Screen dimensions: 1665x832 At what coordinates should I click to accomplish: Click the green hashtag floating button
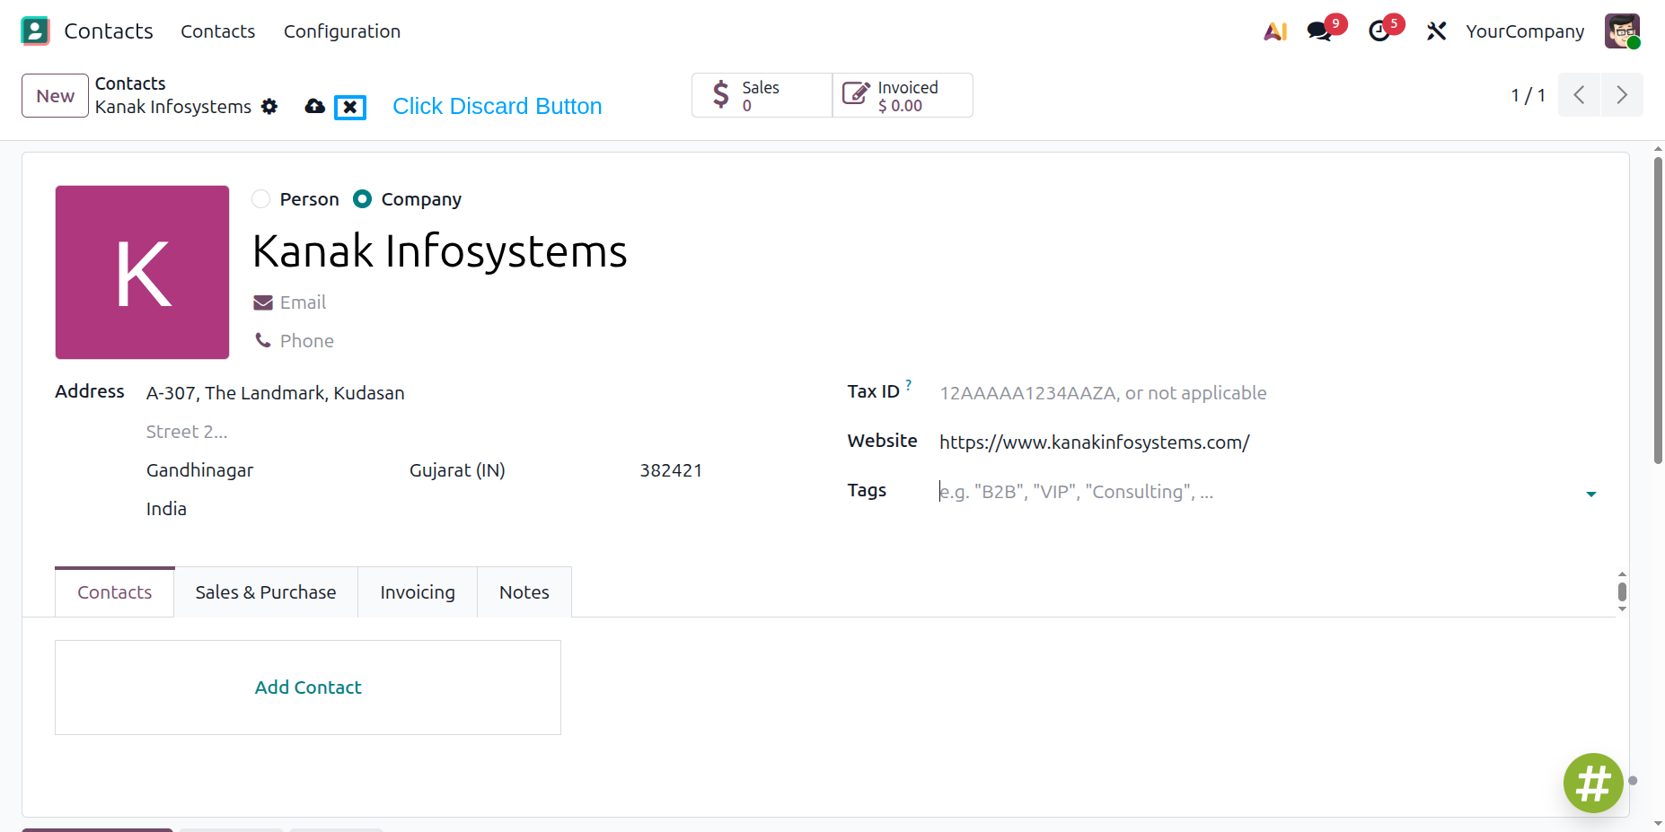(x=1593, y=783)
